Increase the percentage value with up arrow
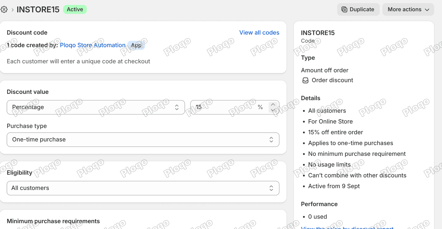This screenshot has height=229, width=442. tap(273, 105)
